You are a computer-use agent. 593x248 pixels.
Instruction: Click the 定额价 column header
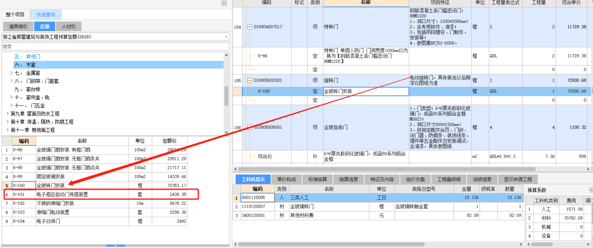pos(169,141)
